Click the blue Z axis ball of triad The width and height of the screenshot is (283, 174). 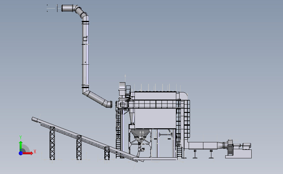point(21,153)
